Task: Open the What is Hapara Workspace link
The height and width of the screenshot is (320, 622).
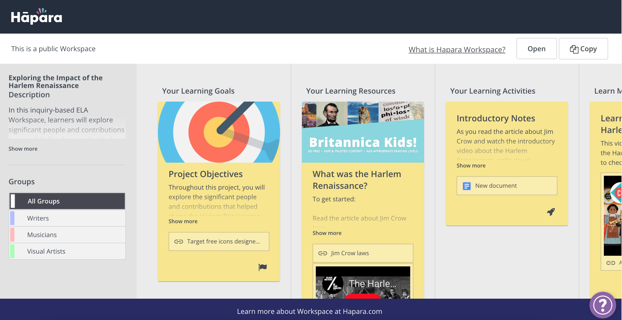Action: click(457, 49)
